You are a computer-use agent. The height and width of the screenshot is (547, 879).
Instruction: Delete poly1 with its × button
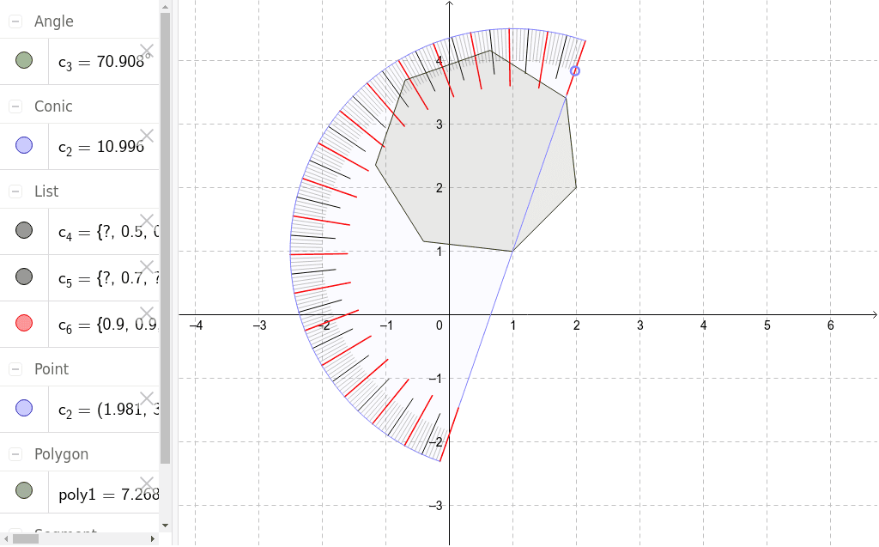pyautogui.click(x=146, y=483)
